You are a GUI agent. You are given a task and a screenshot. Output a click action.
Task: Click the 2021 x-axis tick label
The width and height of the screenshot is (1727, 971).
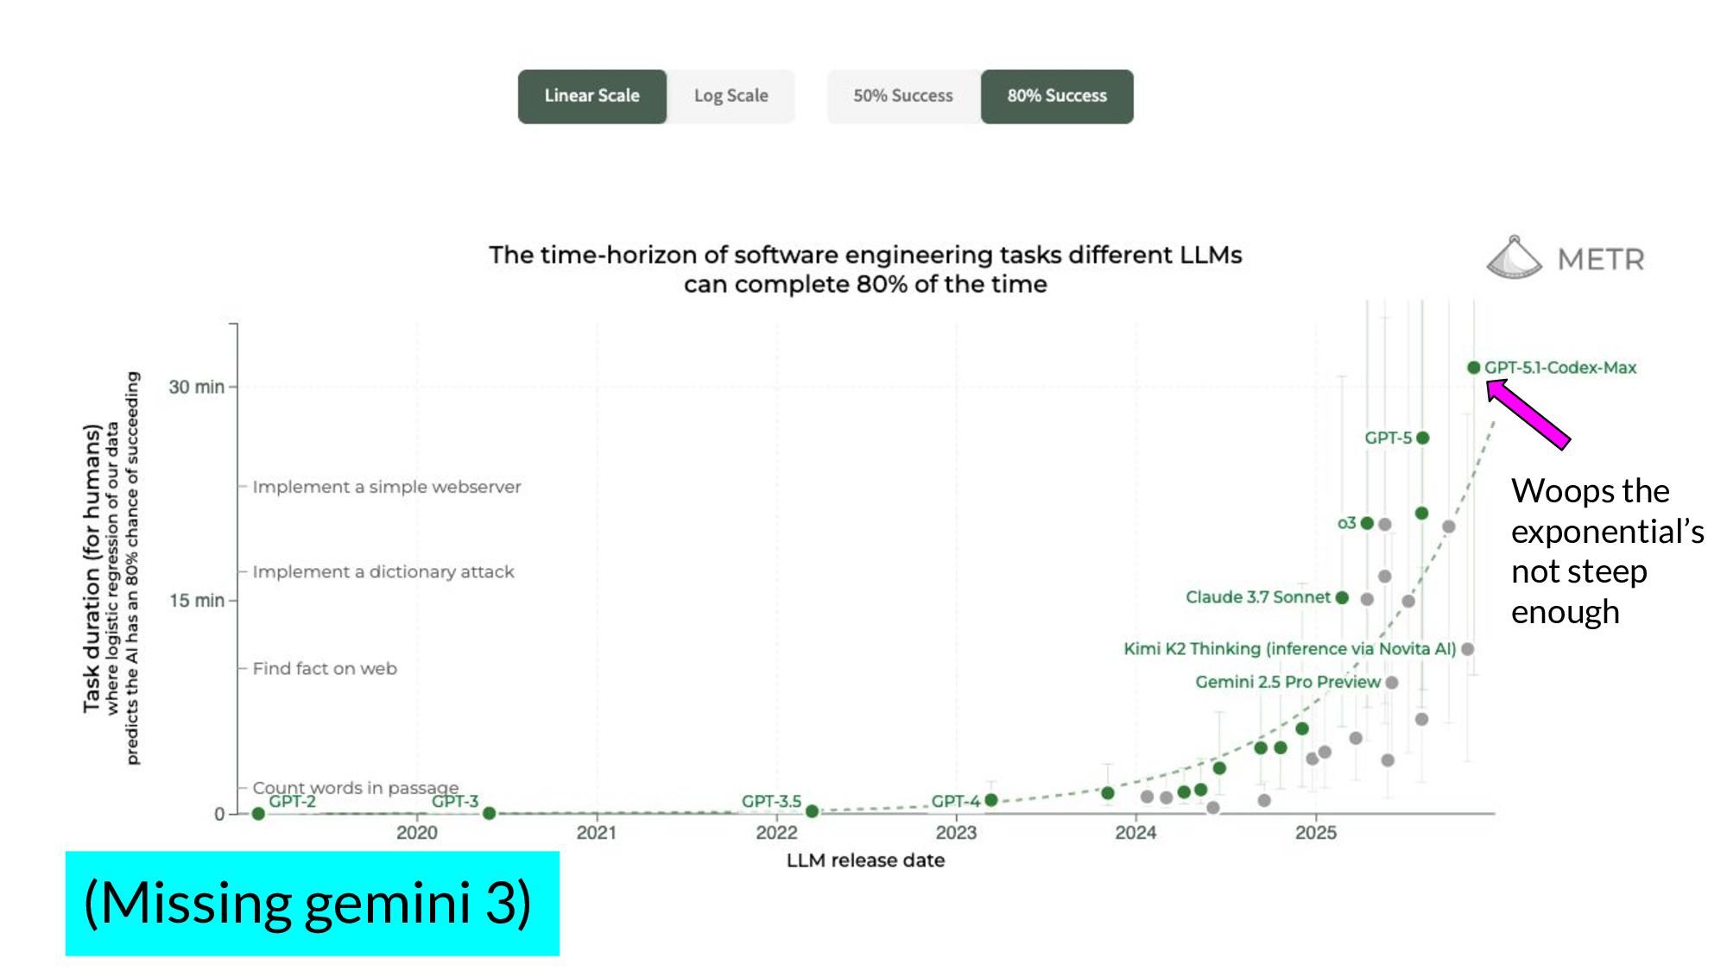[597, 833]
